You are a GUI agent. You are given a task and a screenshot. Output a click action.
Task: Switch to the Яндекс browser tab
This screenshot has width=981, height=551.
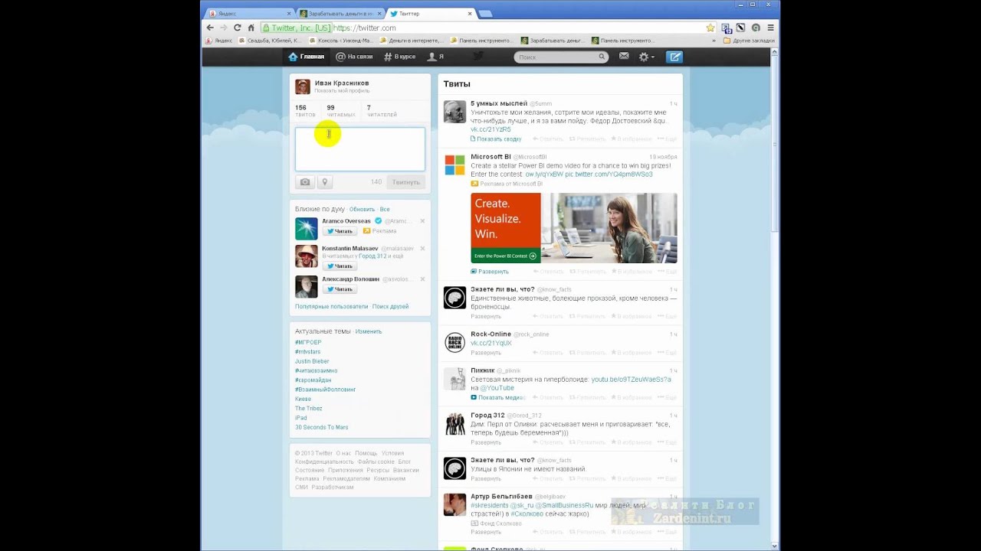click(249, 14)
